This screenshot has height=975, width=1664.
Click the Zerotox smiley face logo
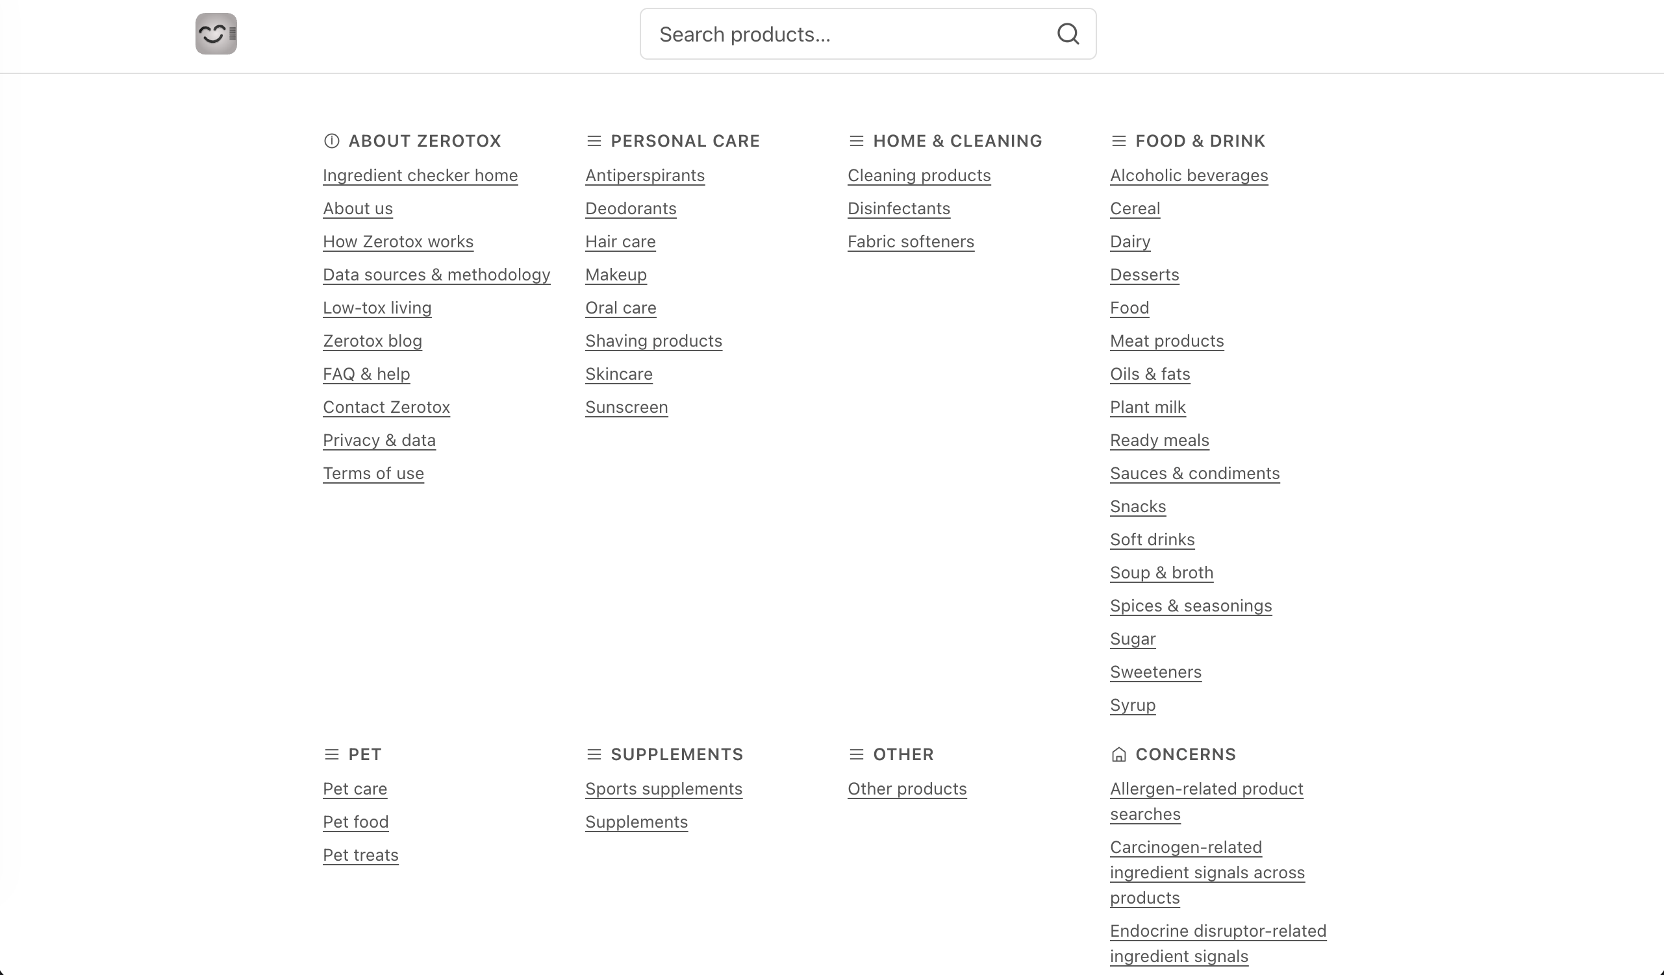pyautogui.click(x=216, y=34)
